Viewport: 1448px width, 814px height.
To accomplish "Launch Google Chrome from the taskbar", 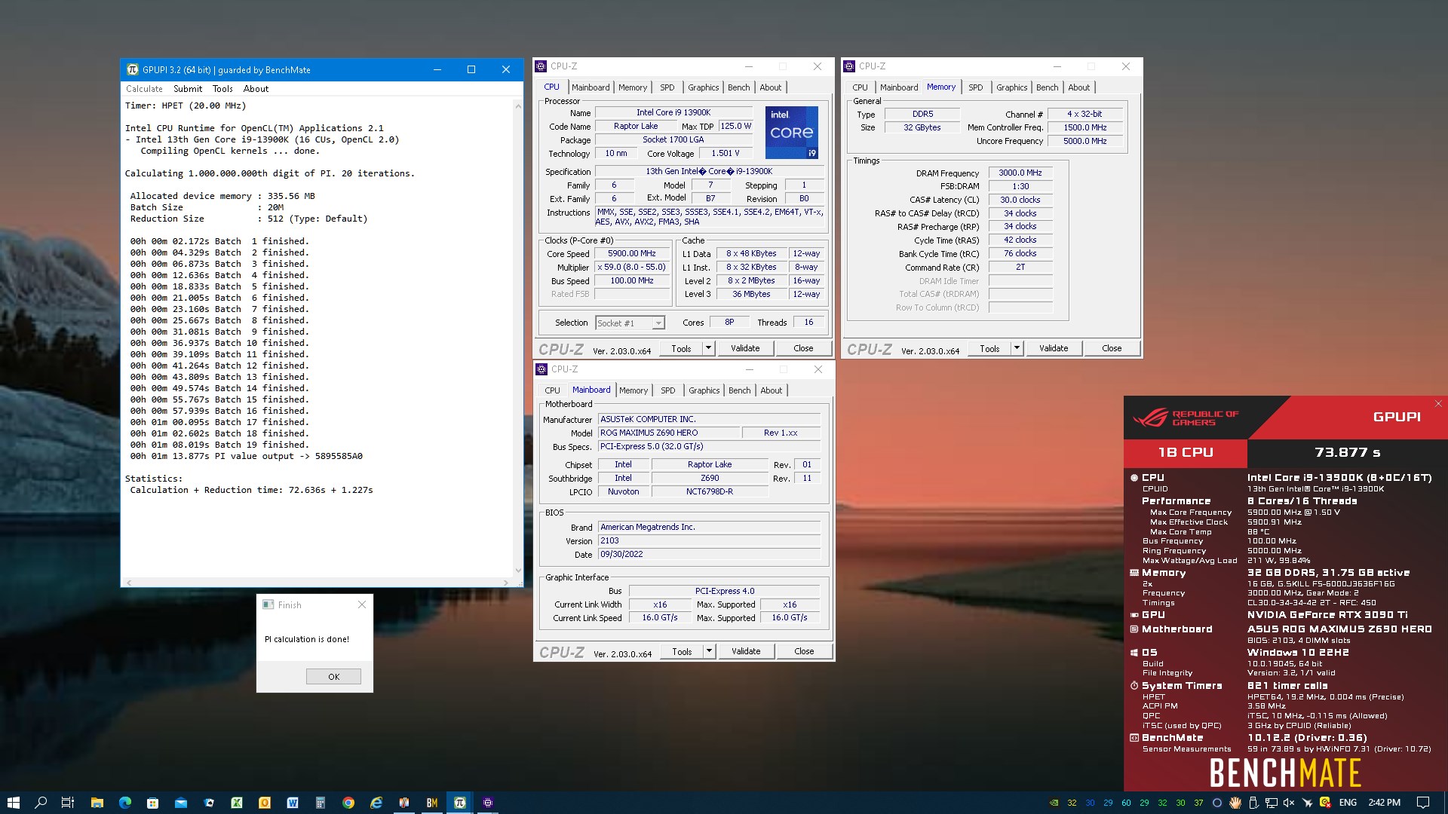I will [348, 803].
